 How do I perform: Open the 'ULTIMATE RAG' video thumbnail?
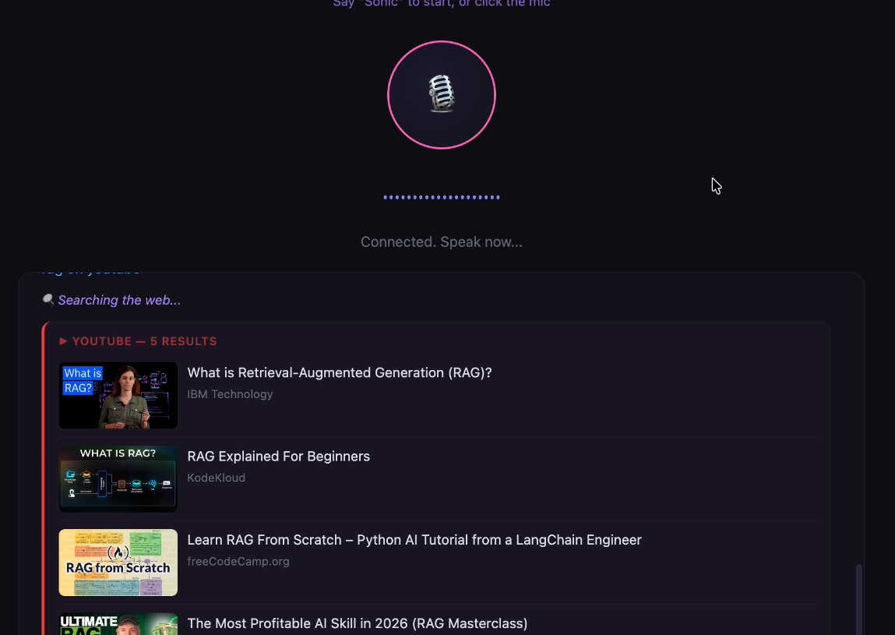pyautogui.click(x=118, y=624)
